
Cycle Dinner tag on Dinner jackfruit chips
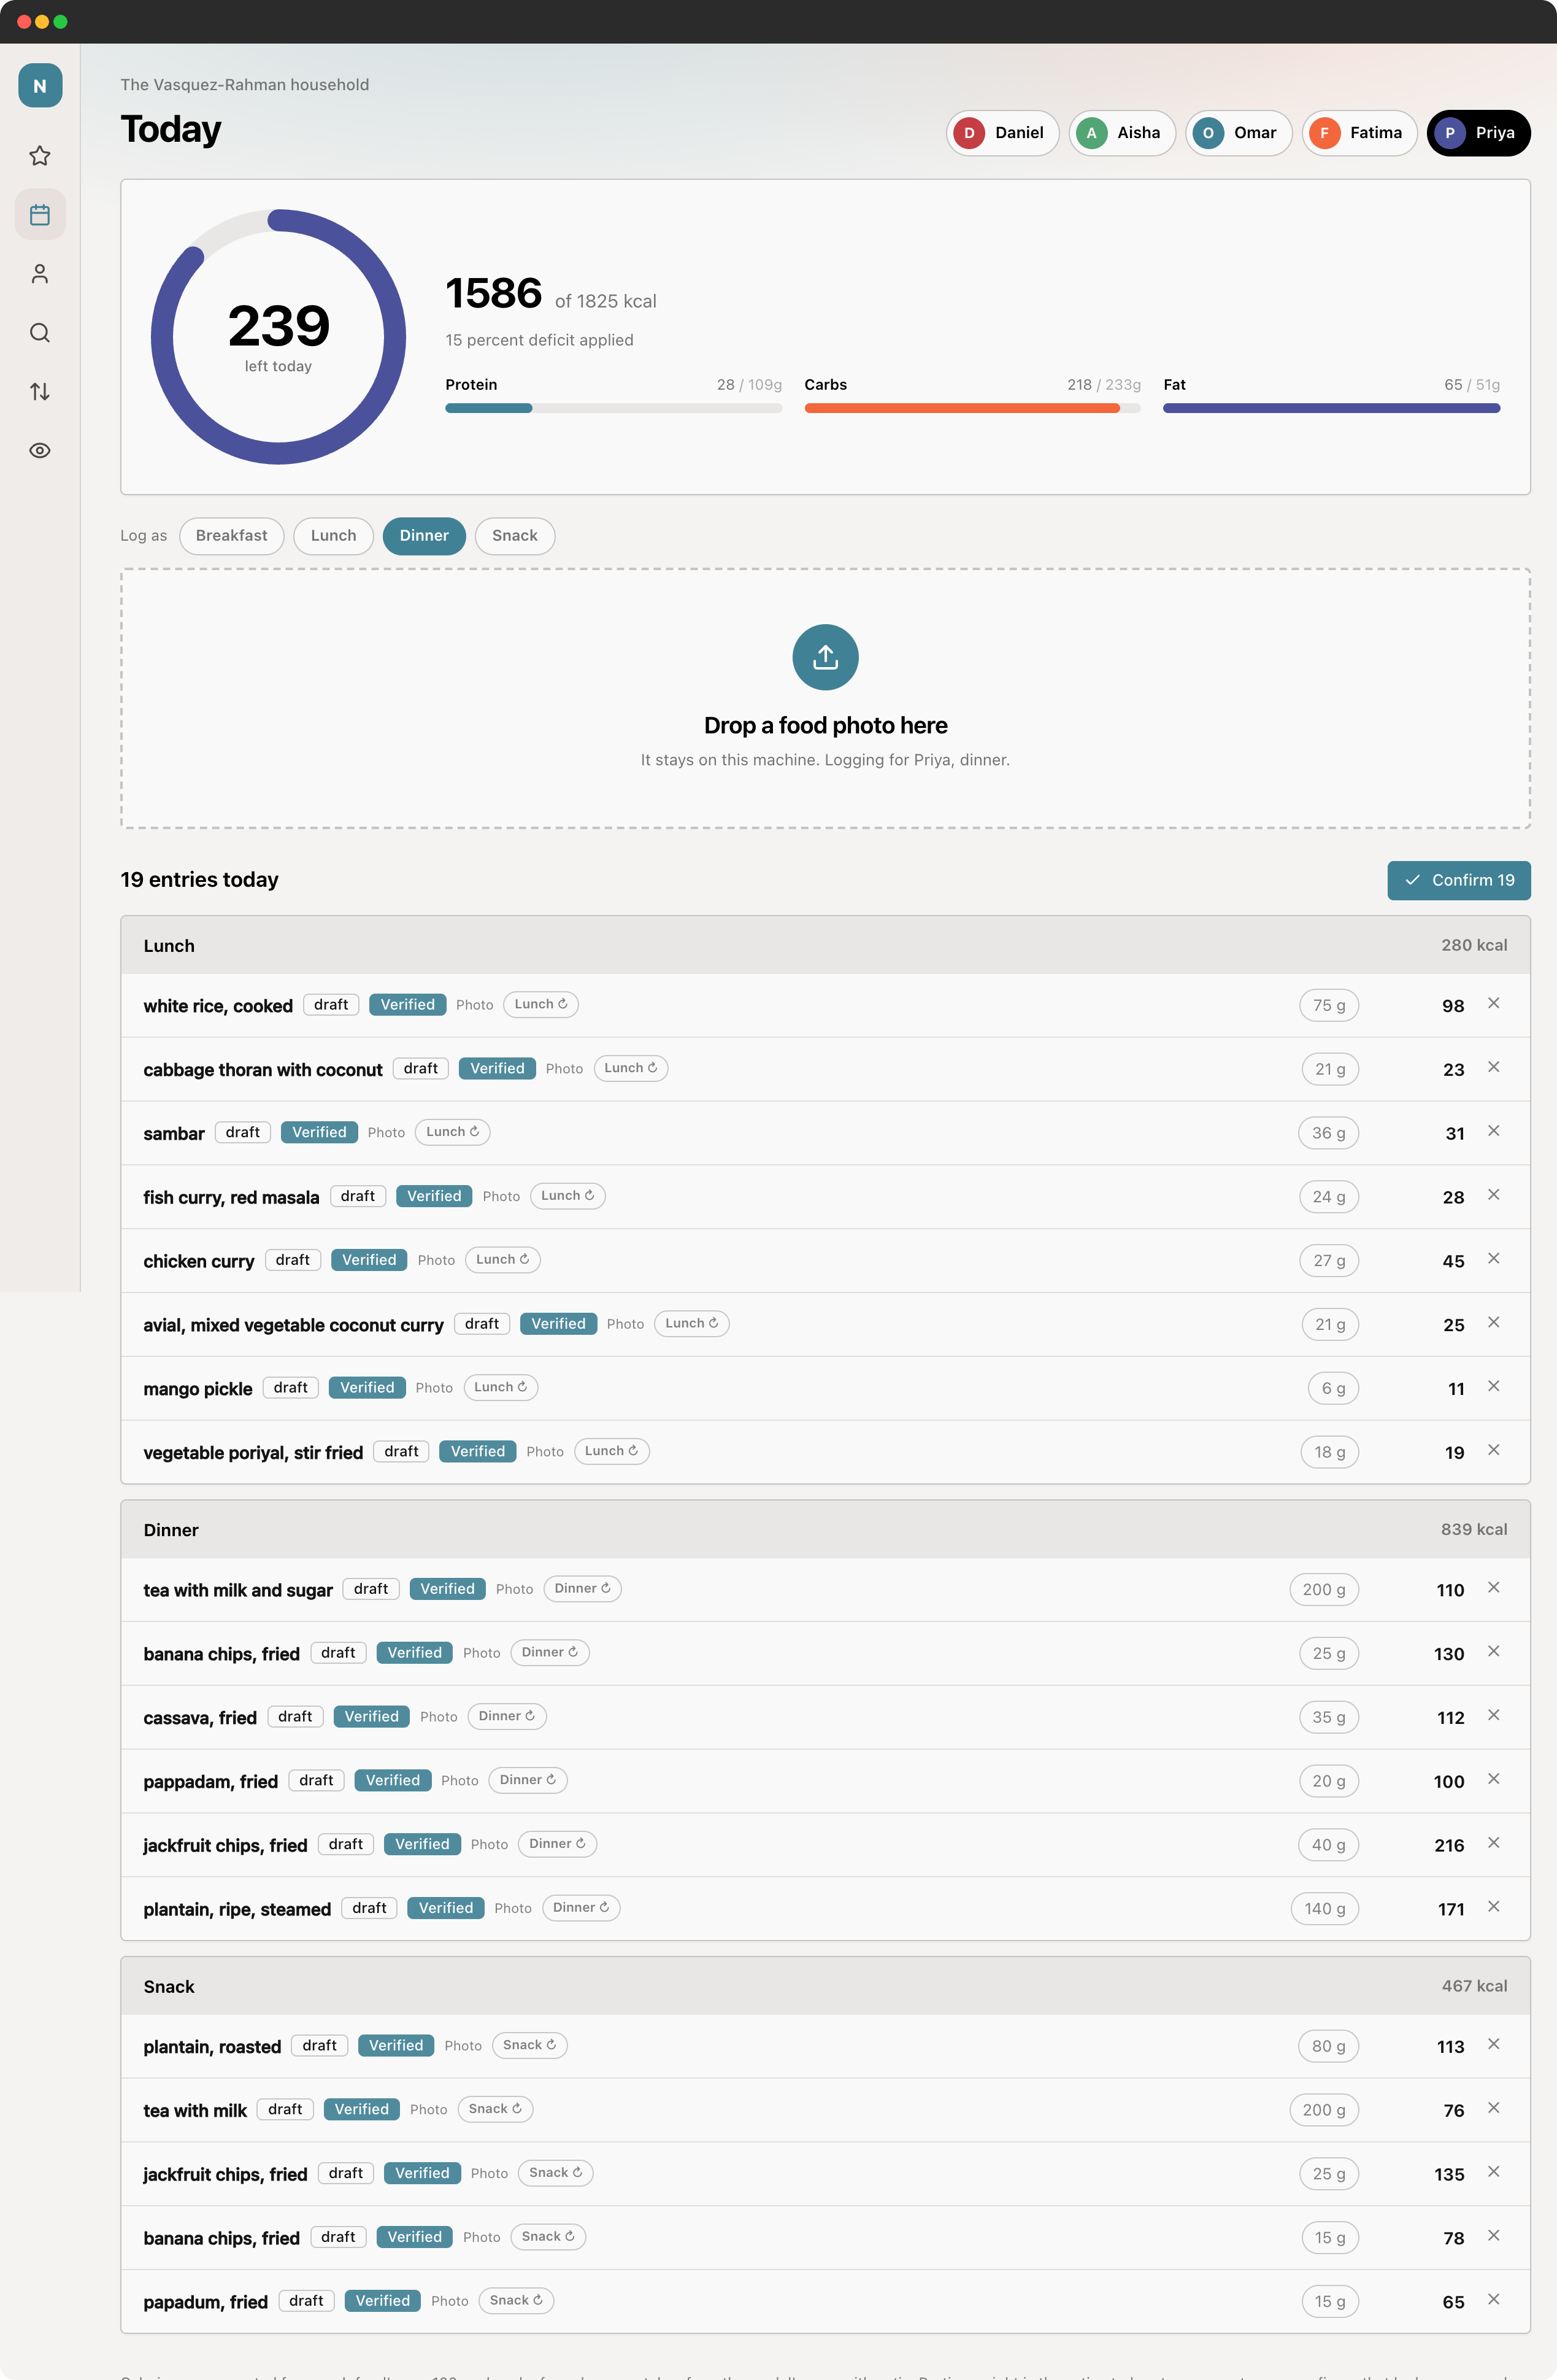[x=558, y=1844]
